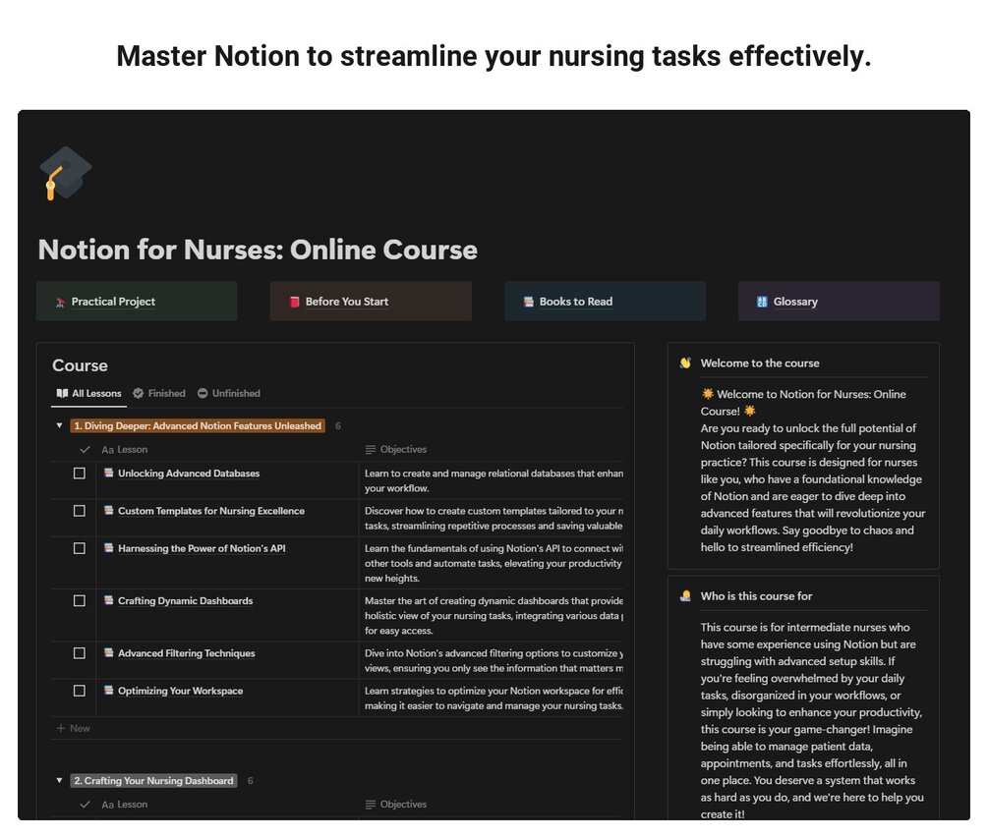This screenshot has height=838, width=988.
Task: Click the page icon of Custom Templates for Nursing Excellence
Action: click(x=109, y=511)
